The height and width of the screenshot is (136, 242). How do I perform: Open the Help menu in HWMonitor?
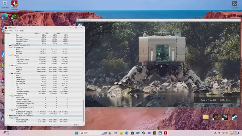coord(22,31)
